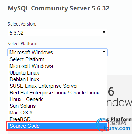Click the Select Platform label
The image size is (132, 134).
pyautogui.click(x=23, y=44)
